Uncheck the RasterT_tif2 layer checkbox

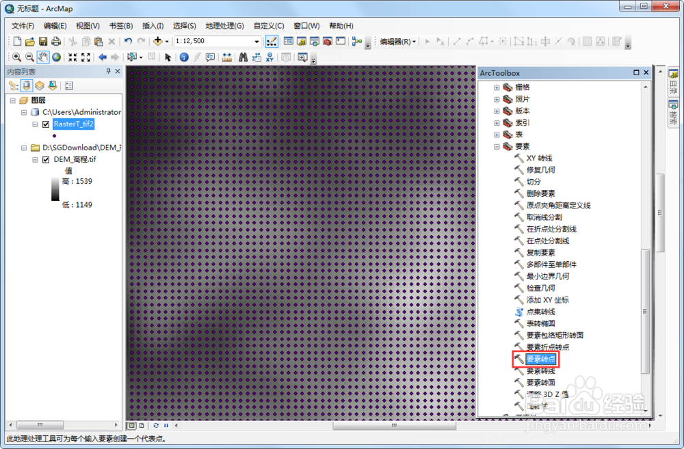coord(46,124)
